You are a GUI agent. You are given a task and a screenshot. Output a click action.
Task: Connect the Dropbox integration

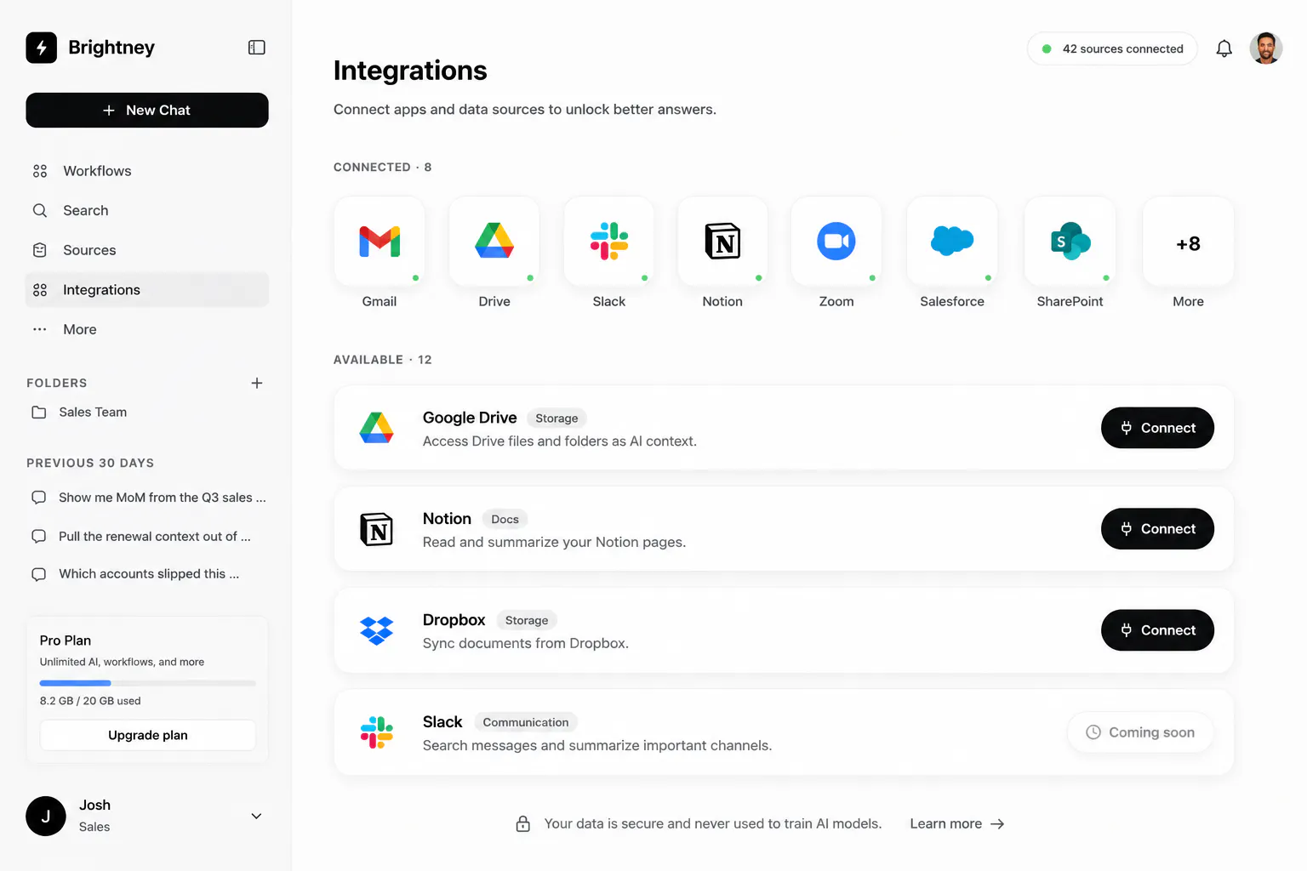(1157, 630)
